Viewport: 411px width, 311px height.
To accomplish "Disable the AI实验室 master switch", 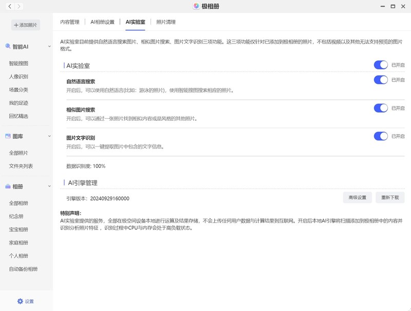I will pos(381,65).
